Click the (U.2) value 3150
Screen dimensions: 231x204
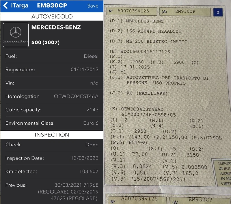pos(193,155)
